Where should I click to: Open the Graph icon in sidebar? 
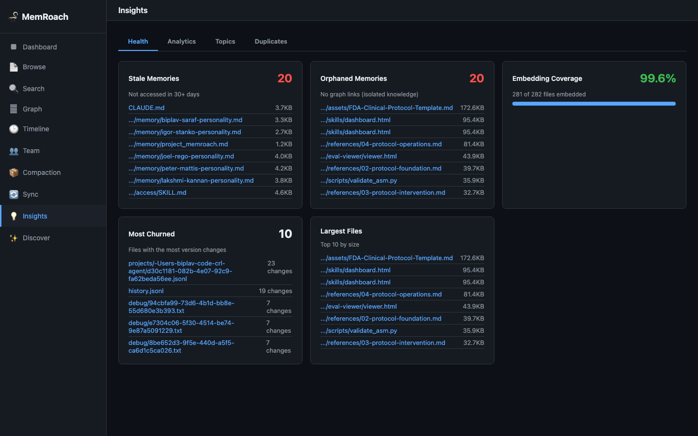[x=14, y=109]
